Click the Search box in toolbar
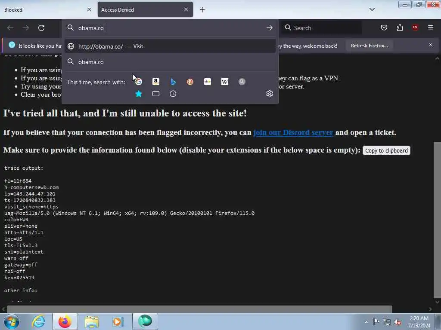The image size is (441, 330). pos(322,28)
